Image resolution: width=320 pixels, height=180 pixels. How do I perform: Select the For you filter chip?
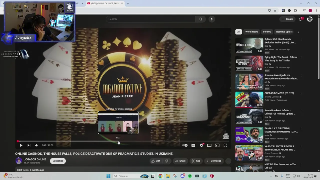pos(267,32)
